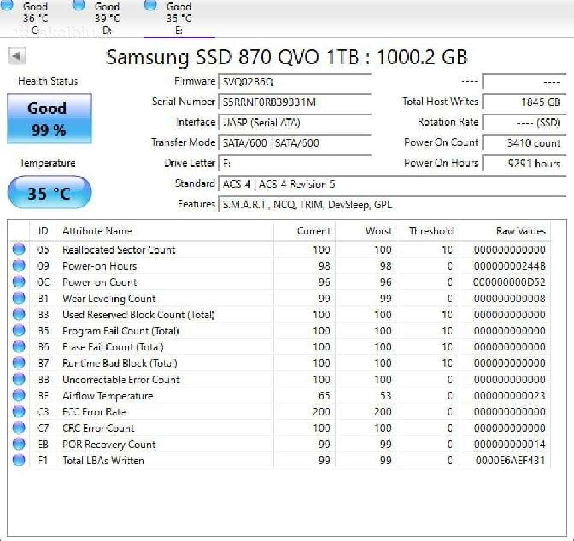The image size is (574, 541).
Task: Click Power On Count value 3410 count
Action: coord(524,143)
